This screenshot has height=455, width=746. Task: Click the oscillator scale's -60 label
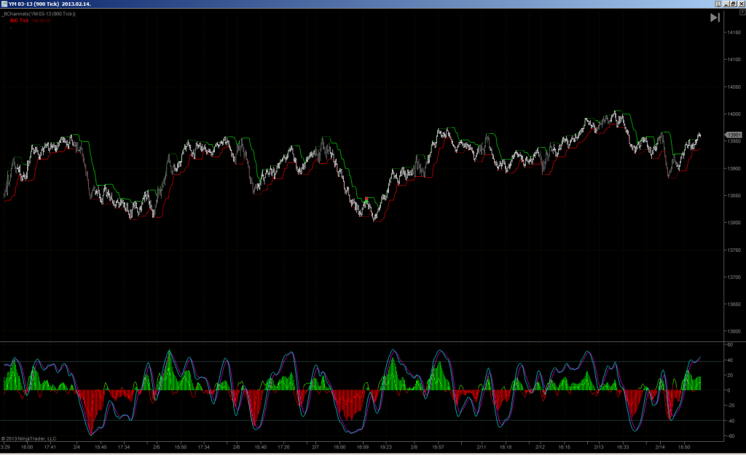coord(731,436)
